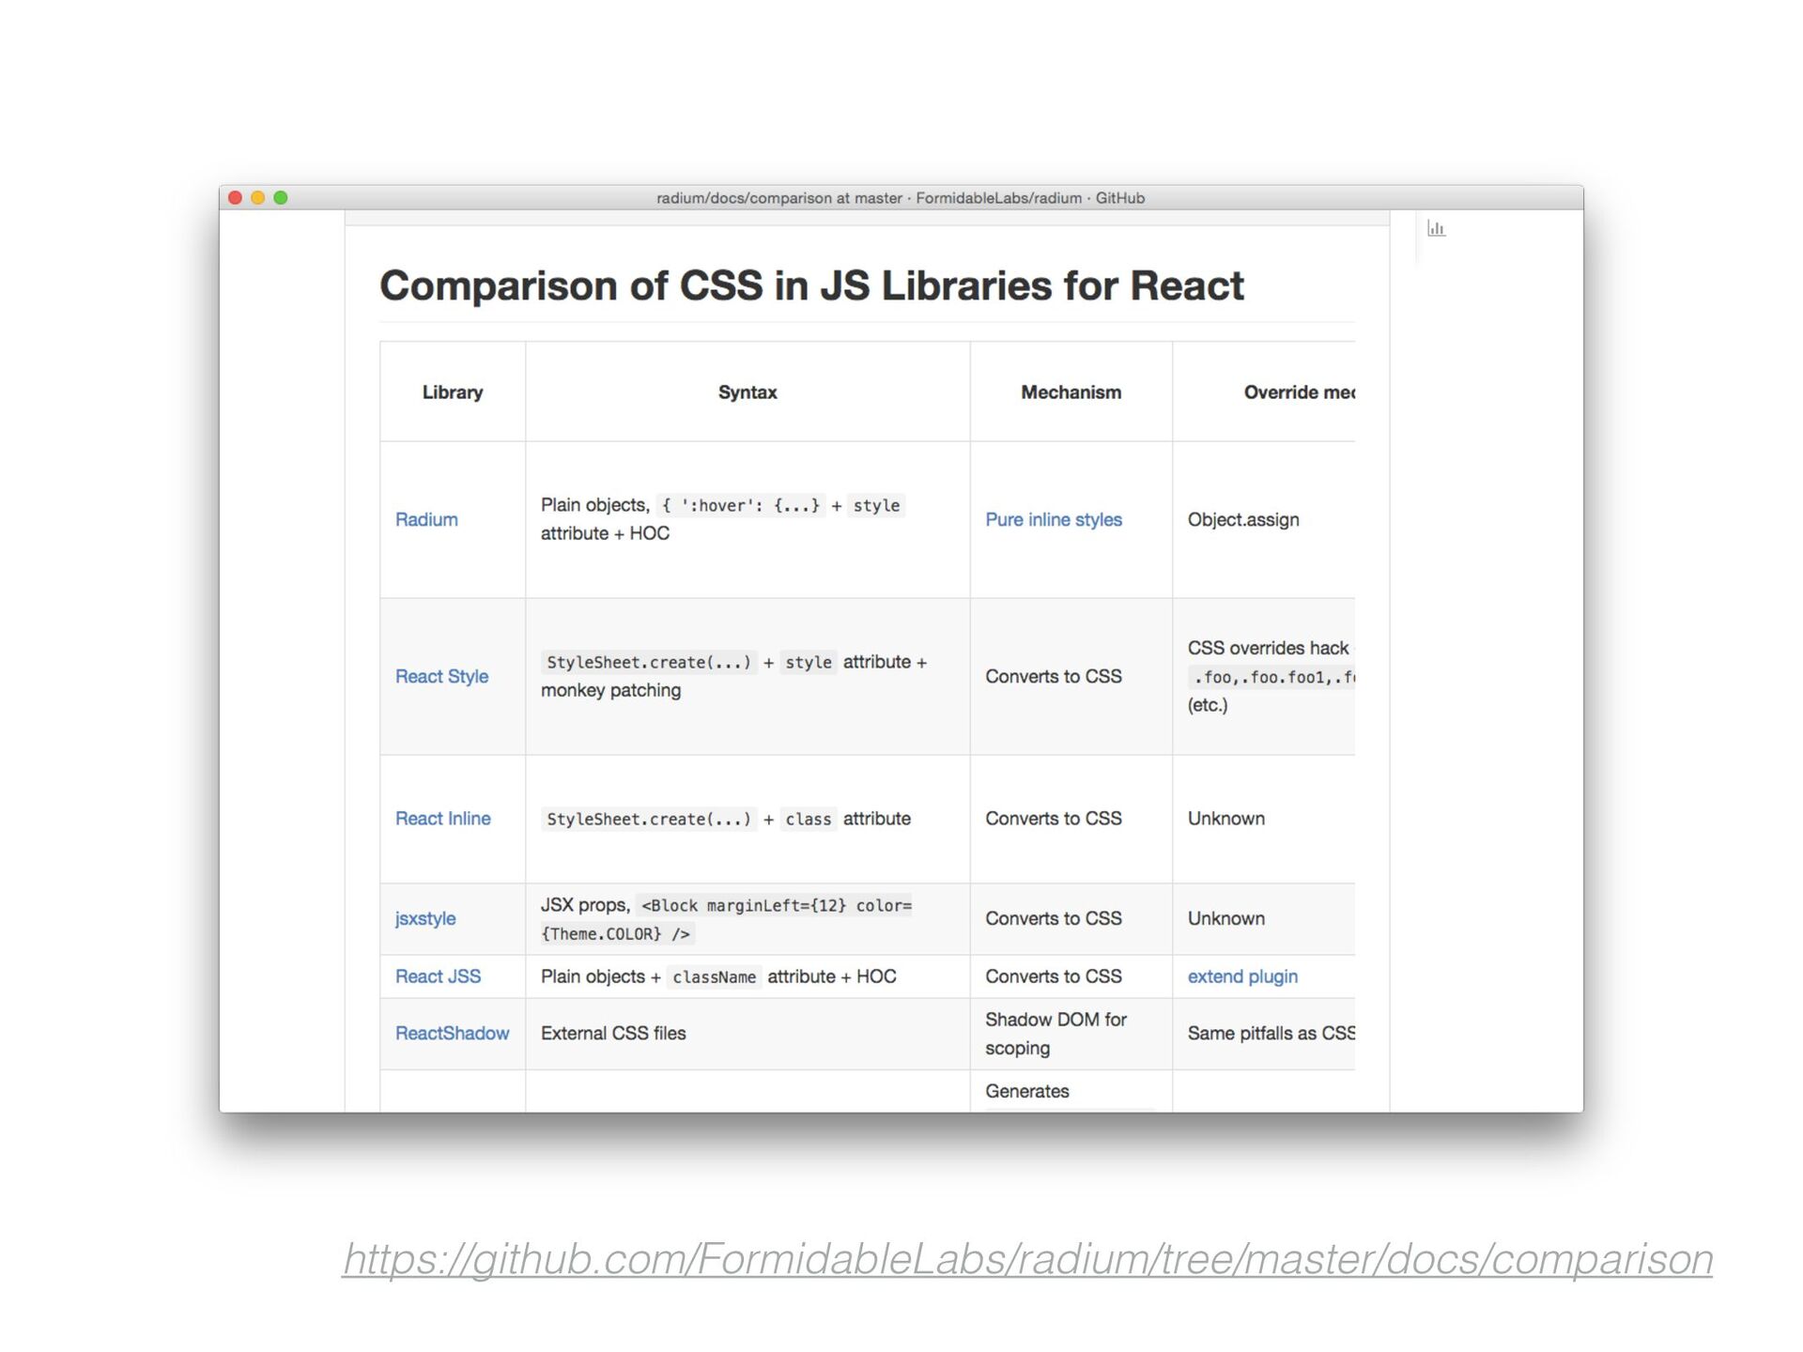Click Converts to CSS in jsxstyle row
The height and width of the screenshot is (1352, 1803).
[x=1054, y=918]
